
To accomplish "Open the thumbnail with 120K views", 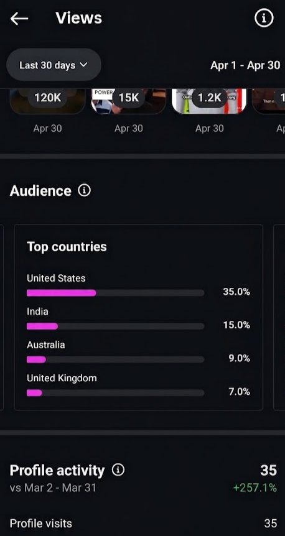I will [x=47, y=101].
